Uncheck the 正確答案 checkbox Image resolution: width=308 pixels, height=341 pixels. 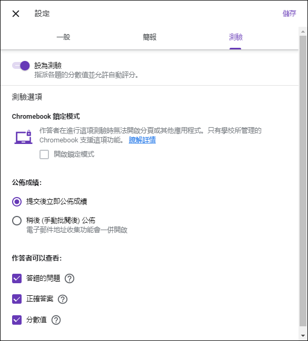click(17, 299)
